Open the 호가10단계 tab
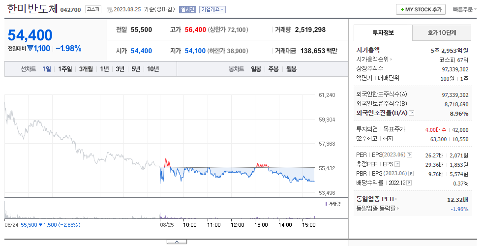Viewport: 484px width, 246px height. tap(442, 32)
